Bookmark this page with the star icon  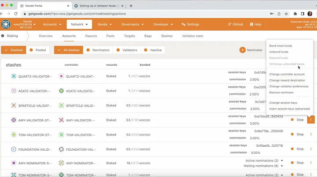point(286,14)
